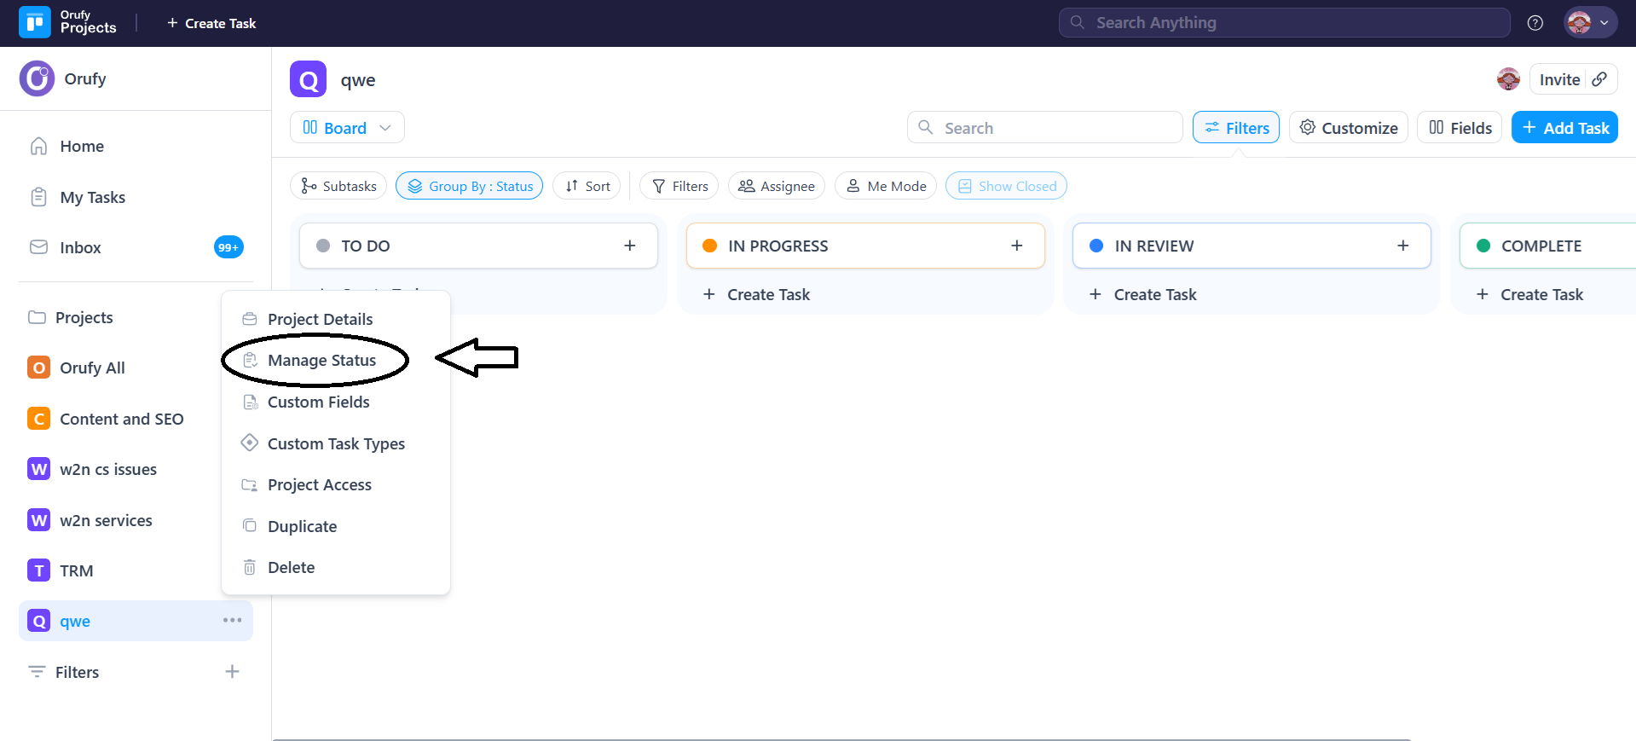Select Manage Status from context menu
This screenshot has width=1636, height=741.
[x=321, y=361]
